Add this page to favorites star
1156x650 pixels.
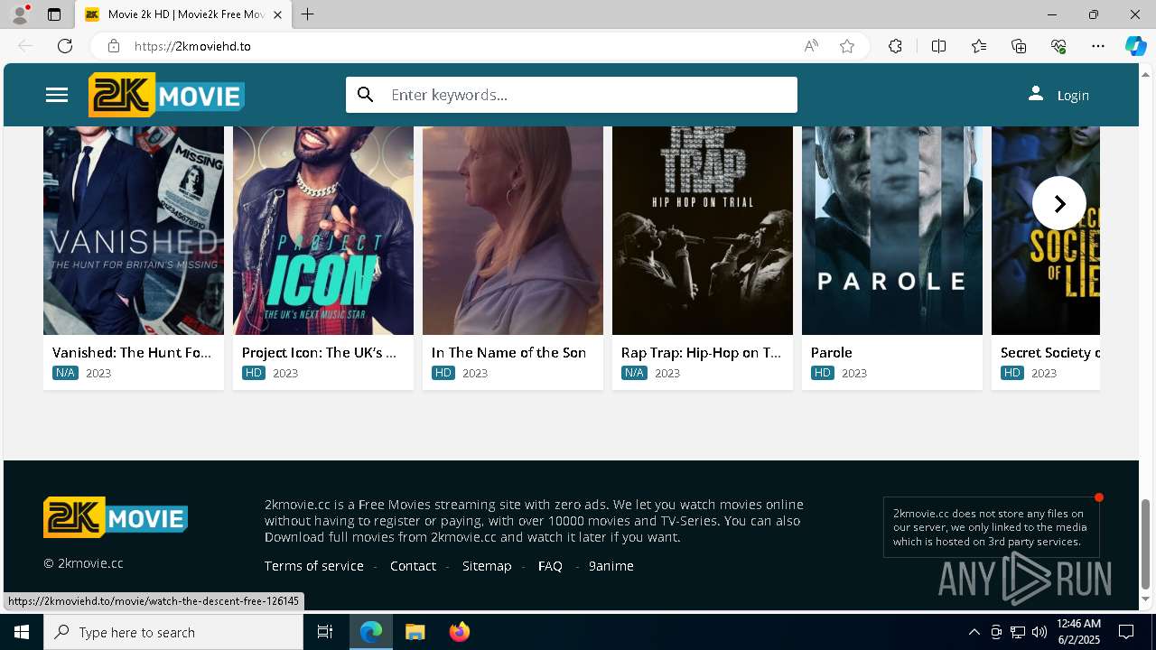(x=847, y=46)
